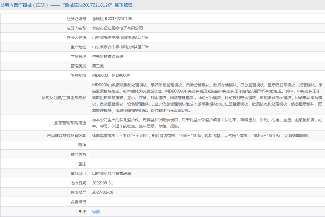The image size is (325, 217).
Task: Click the 适用范围/预期用途 label
Action: pos(70,123)
